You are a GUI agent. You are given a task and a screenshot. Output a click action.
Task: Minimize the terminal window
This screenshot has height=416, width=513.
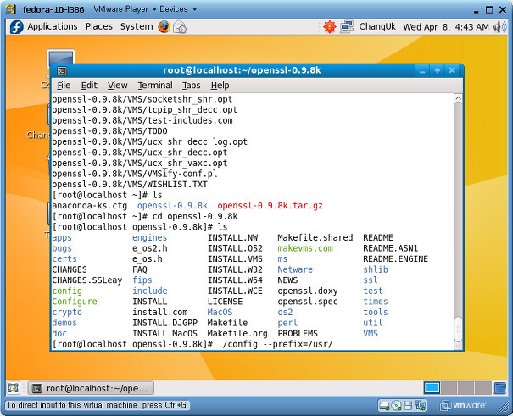coord(422,70)
